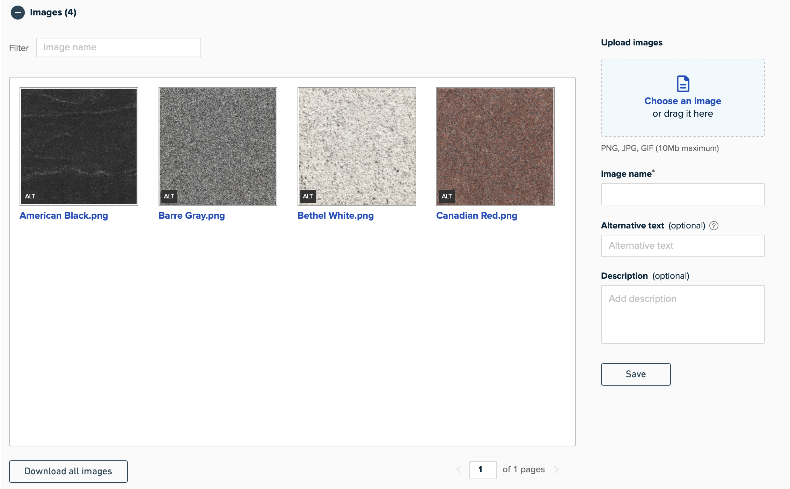The image size is (790, 489).
Task: Collapse the Images (4) section
Action: point(17,13)
